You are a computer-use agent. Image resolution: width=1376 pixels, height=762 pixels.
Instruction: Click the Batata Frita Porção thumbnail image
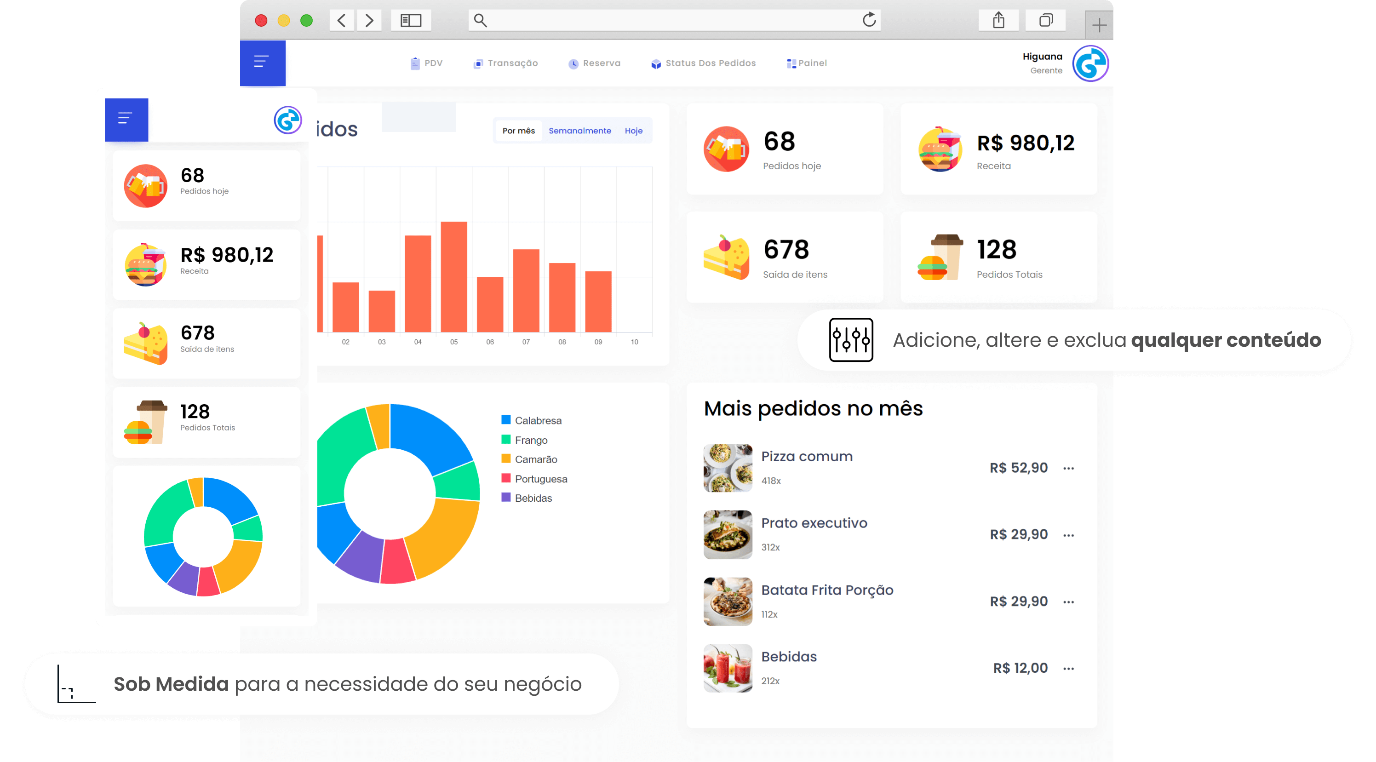728,601
